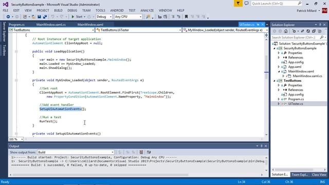Screen dimensions: 329x185
Task: Click the Navigate Backward toolbar icon
Action: [x=8, y=17]
